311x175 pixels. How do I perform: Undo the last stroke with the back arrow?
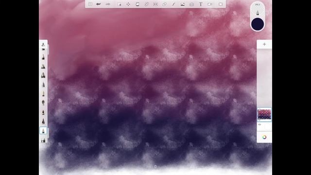98,4
